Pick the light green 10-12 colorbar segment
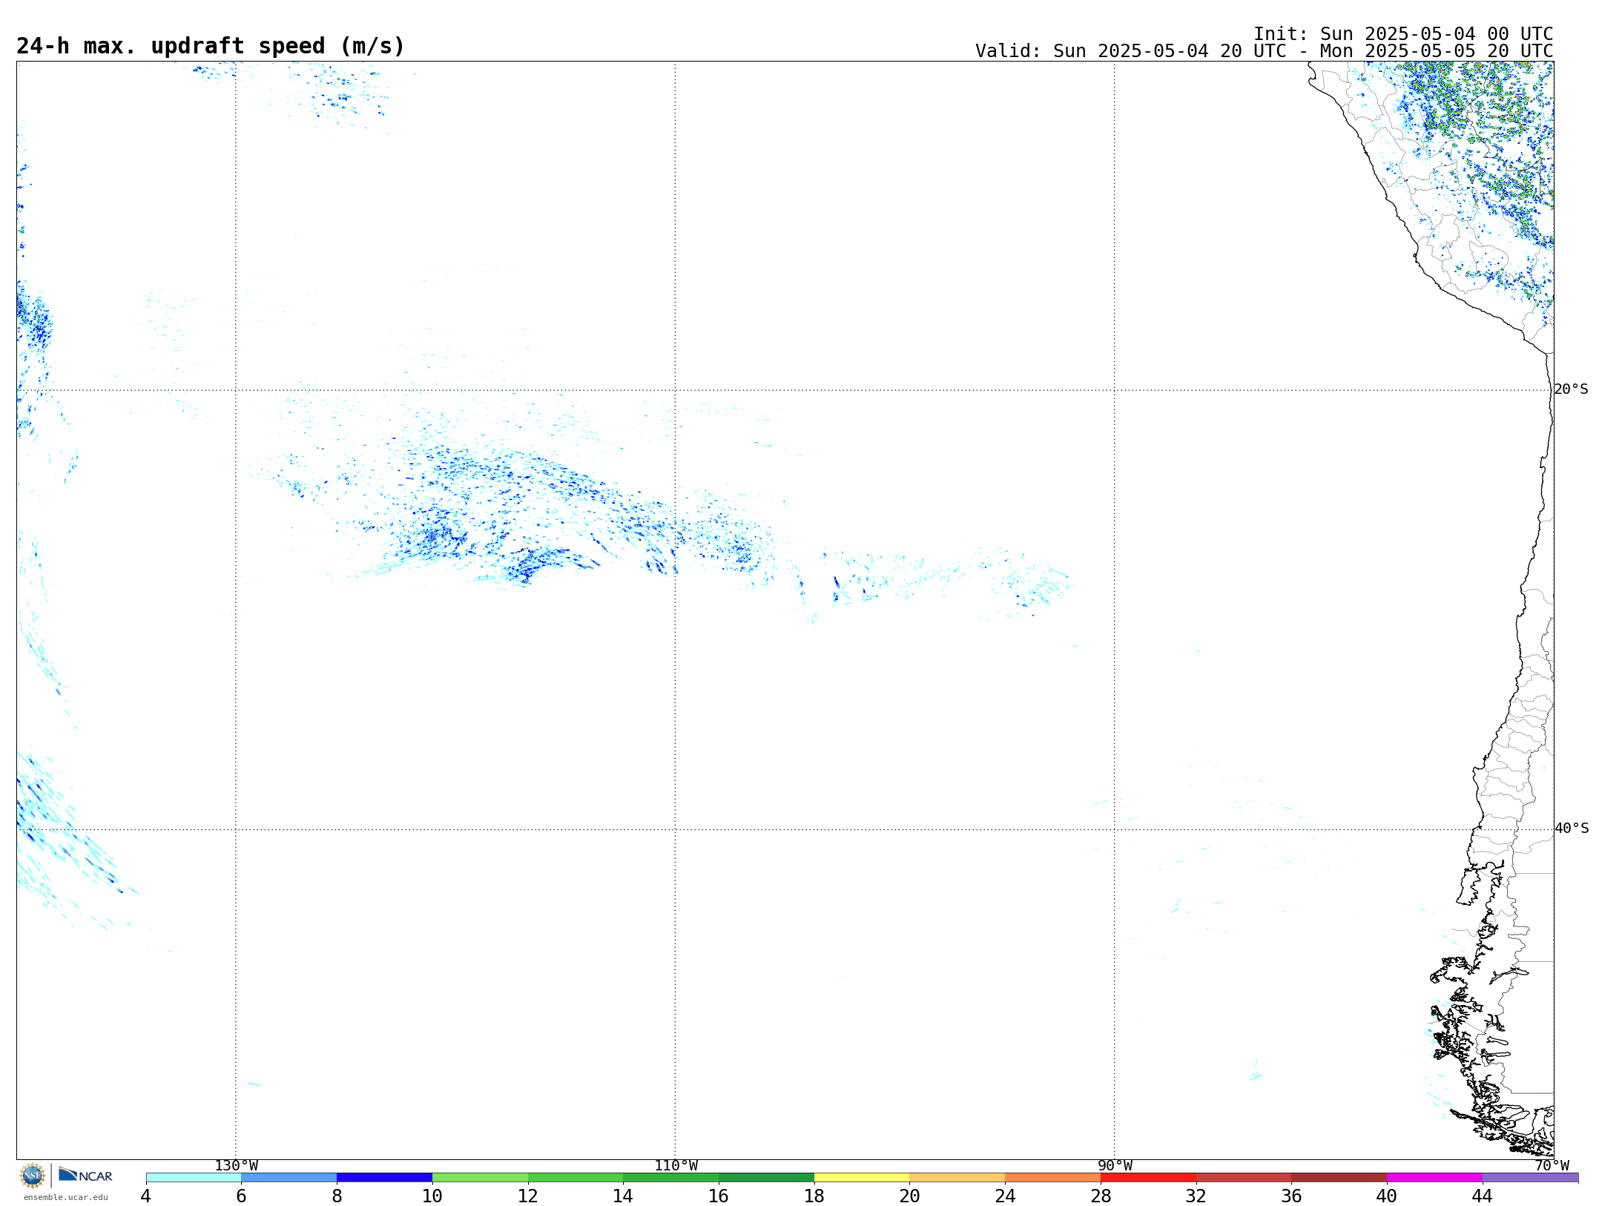The width and height of the screenshot is (1602, 1206). [x=480, y=1178]
